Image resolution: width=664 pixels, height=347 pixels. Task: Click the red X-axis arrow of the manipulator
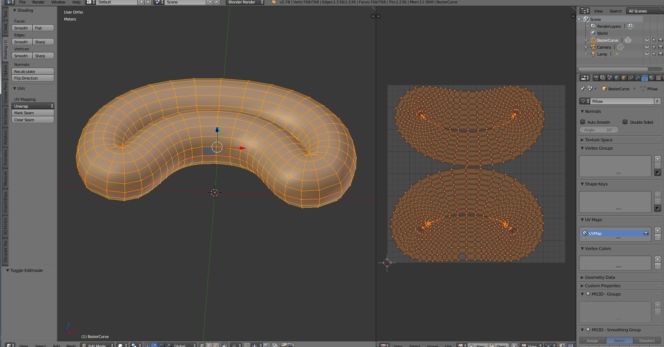[242, 148]
